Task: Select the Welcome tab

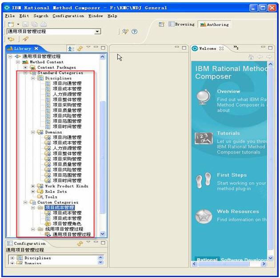Action: [207, 48]
